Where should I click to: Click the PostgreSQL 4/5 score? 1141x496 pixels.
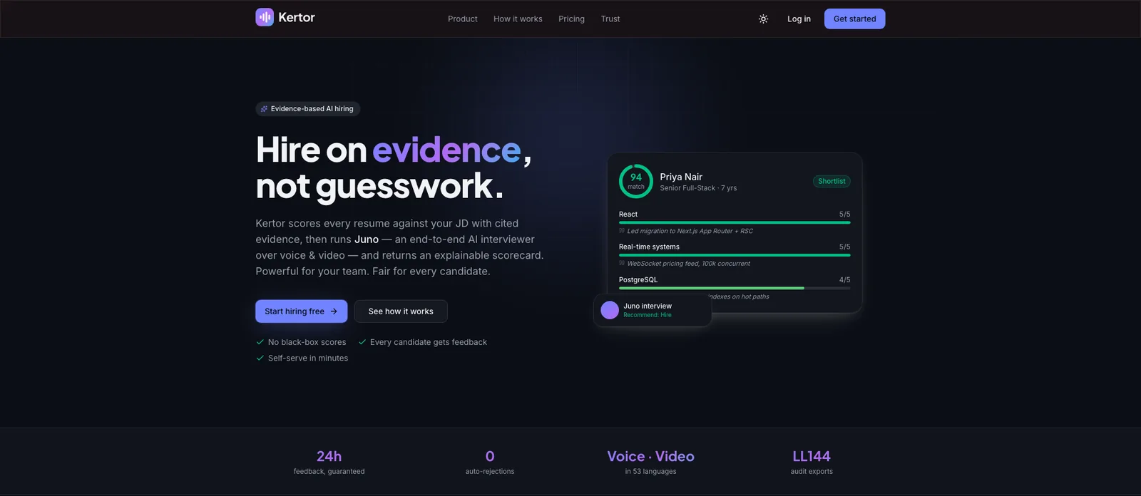tap(844, 280)
